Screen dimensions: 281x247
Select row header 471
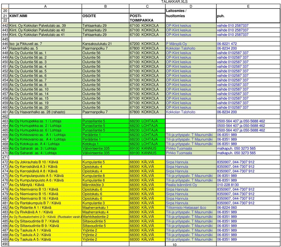(5, 157)
